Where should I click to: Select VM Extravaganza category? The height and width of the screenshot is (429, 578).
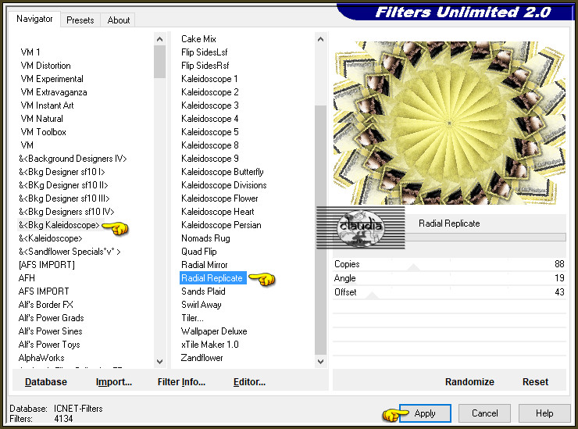click(x=54, y=92)
